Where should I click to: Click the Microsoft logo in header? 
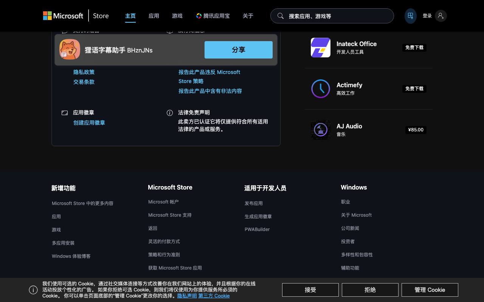pos(63,16)
